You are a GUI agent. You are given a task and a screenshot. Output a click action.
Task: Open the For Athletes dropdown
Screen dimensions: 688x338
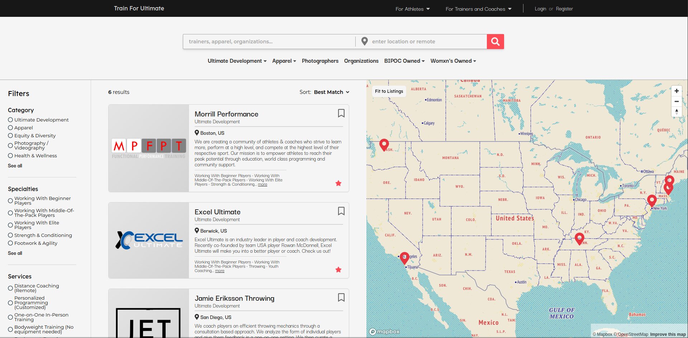pyautogui.click(x=412, y=9)
